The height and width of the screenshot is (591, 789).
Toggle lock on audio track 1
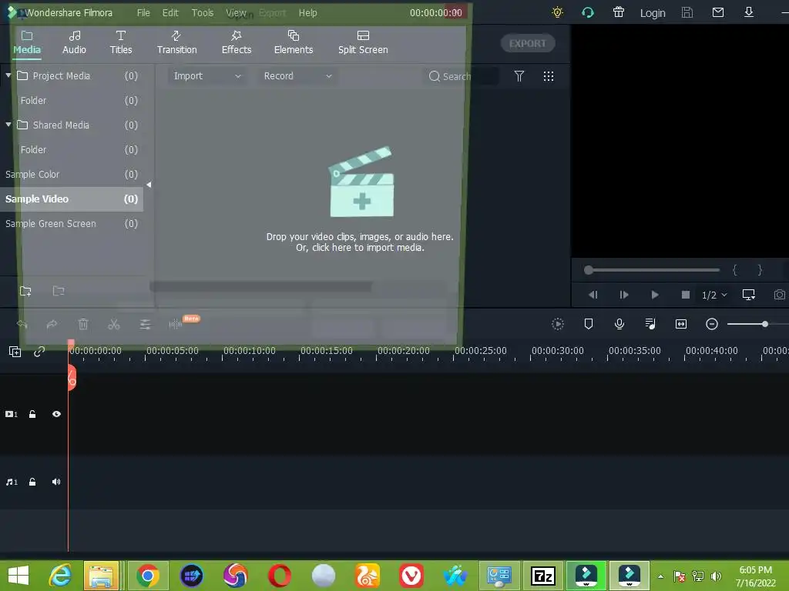32,482
